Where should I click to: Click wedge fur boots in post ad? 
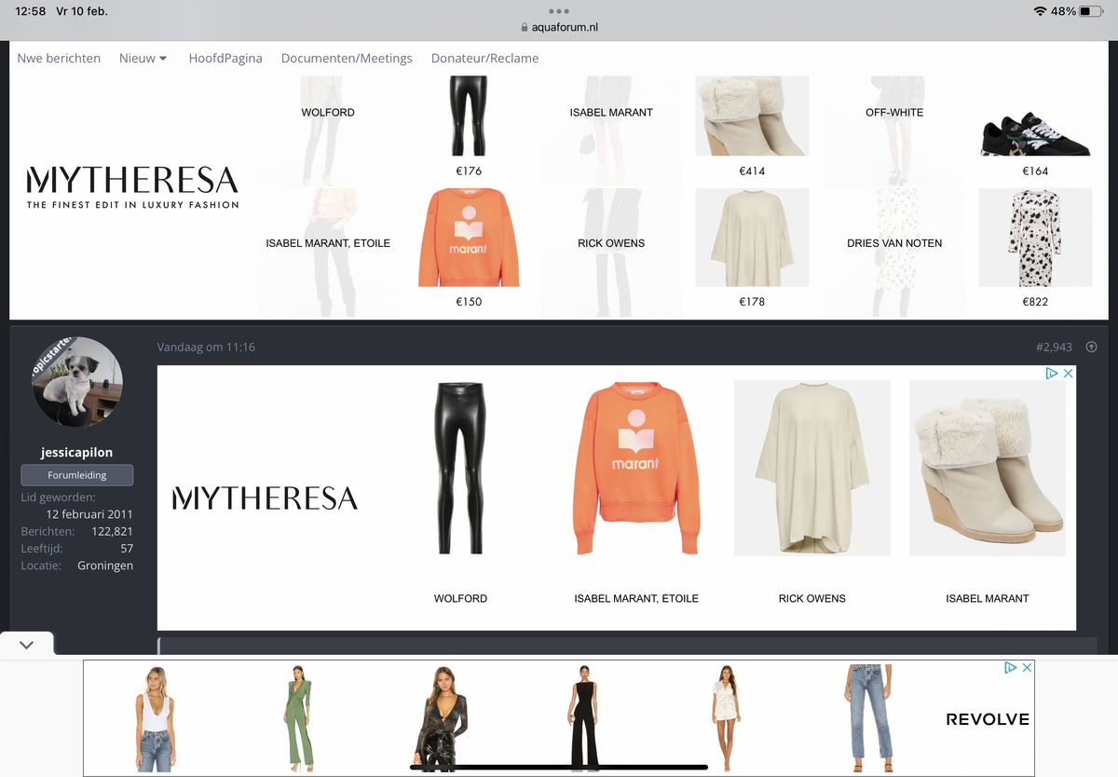pyautogui.click(x=988, y=468)
